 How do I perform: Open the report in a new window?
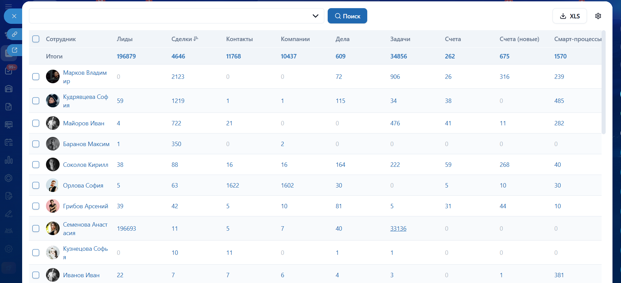click(x=15, y=50)
